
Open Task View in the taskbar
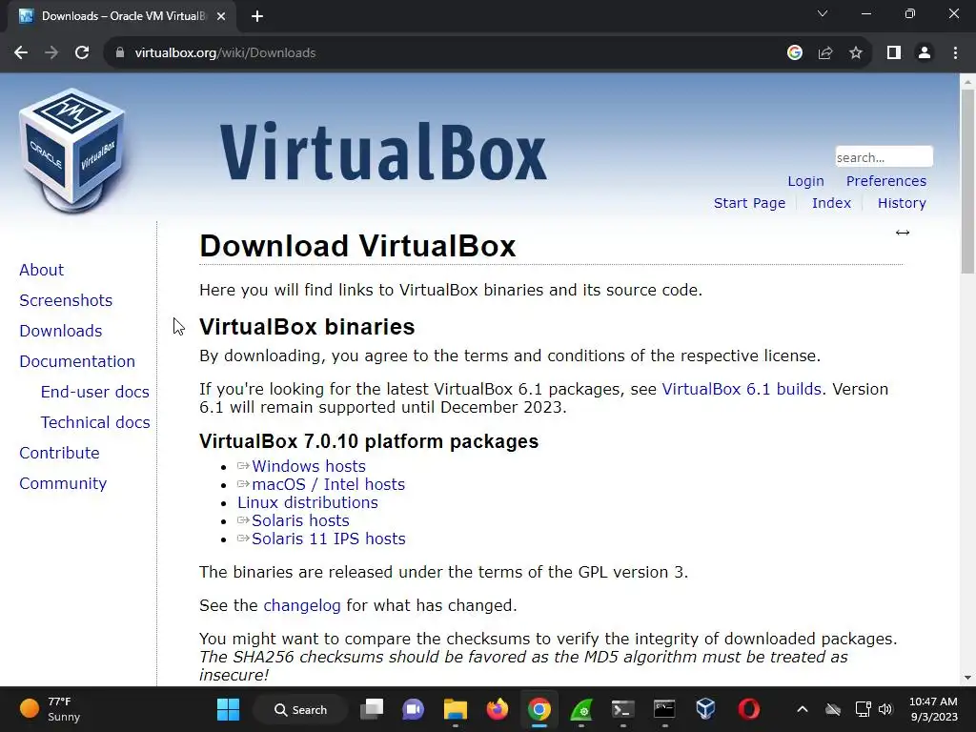click(372, 709)
